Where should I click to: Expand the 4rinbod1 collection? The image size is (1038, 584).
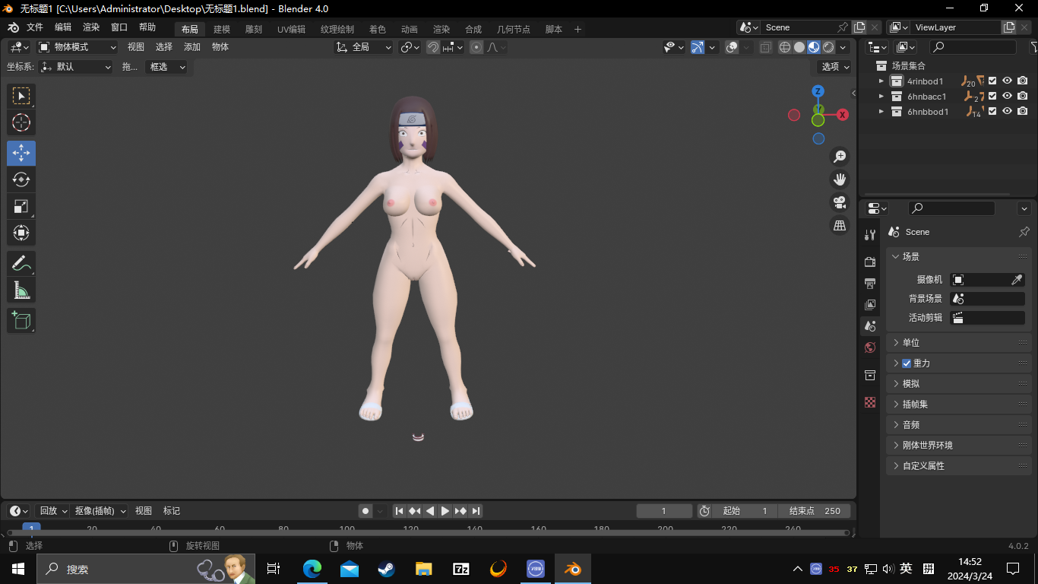(881, 81)
